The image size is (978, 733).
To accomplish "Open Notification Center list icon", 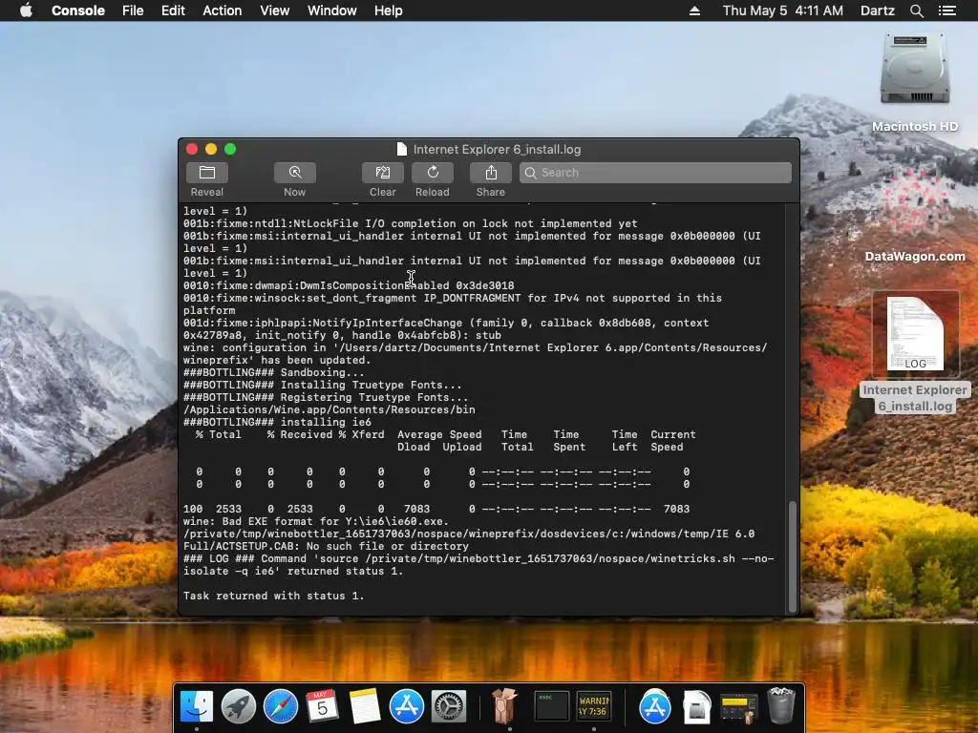I will click(x=946, y=10).
